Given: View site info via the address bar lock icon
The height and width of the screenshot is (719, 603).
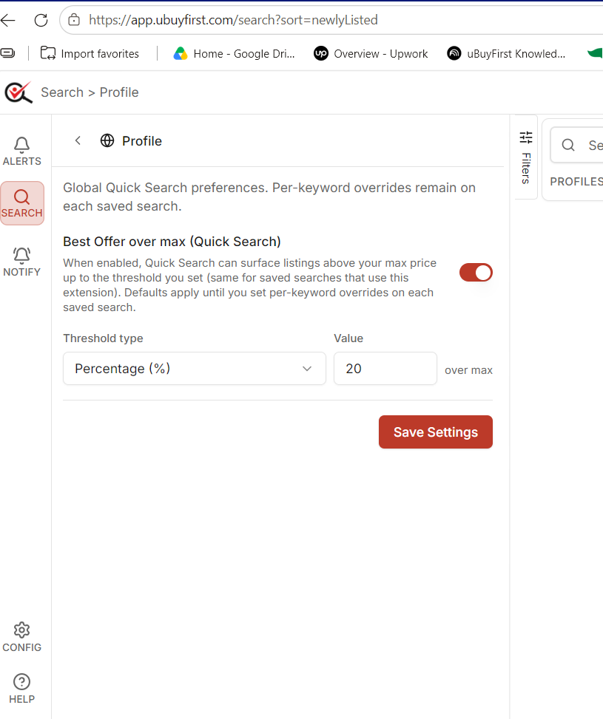Looking at the screenshot, I should point(74,20).
